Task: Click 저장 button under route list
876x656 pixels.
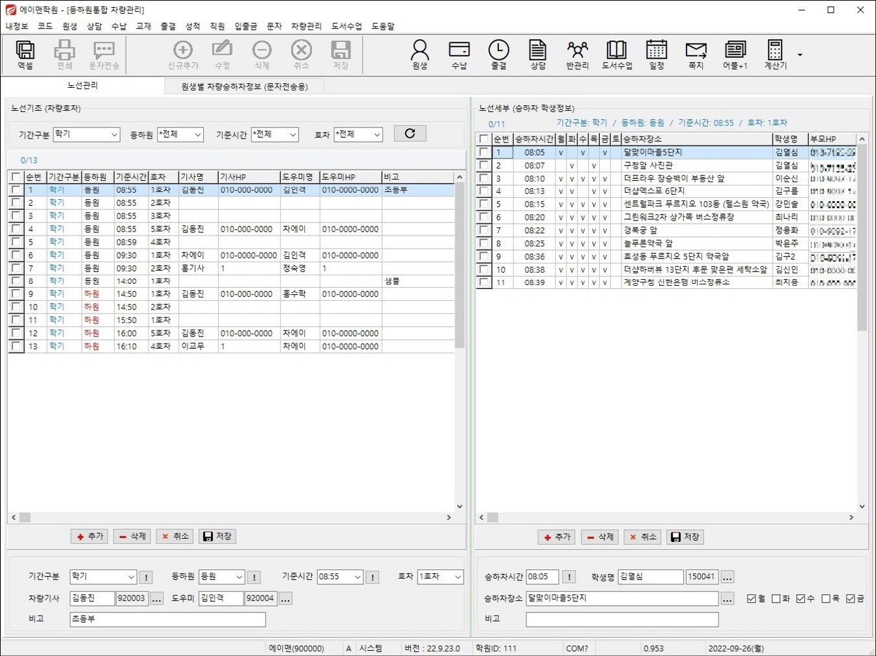Action: [x=218, y=536]
